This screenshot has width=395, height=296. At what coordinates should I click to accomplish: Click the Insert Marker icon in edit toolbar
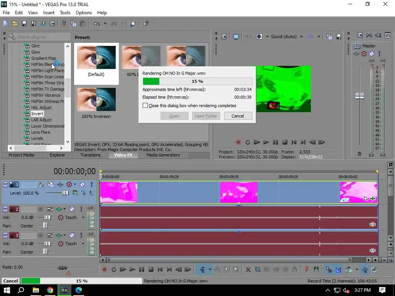(307, 269)
